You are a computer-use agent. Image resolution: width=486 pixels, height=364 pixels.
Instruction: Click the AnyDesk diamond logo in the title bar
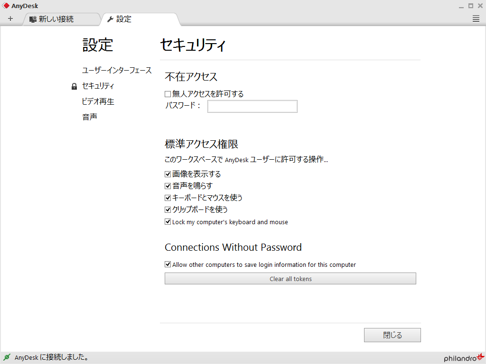(6, 5)
